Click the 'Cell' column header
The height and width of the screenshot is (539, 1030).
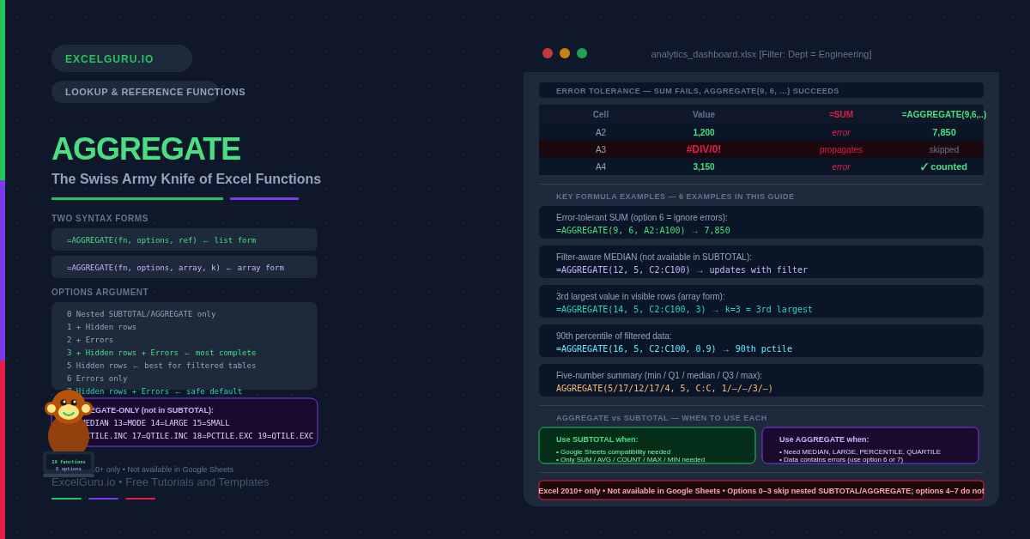601,114
